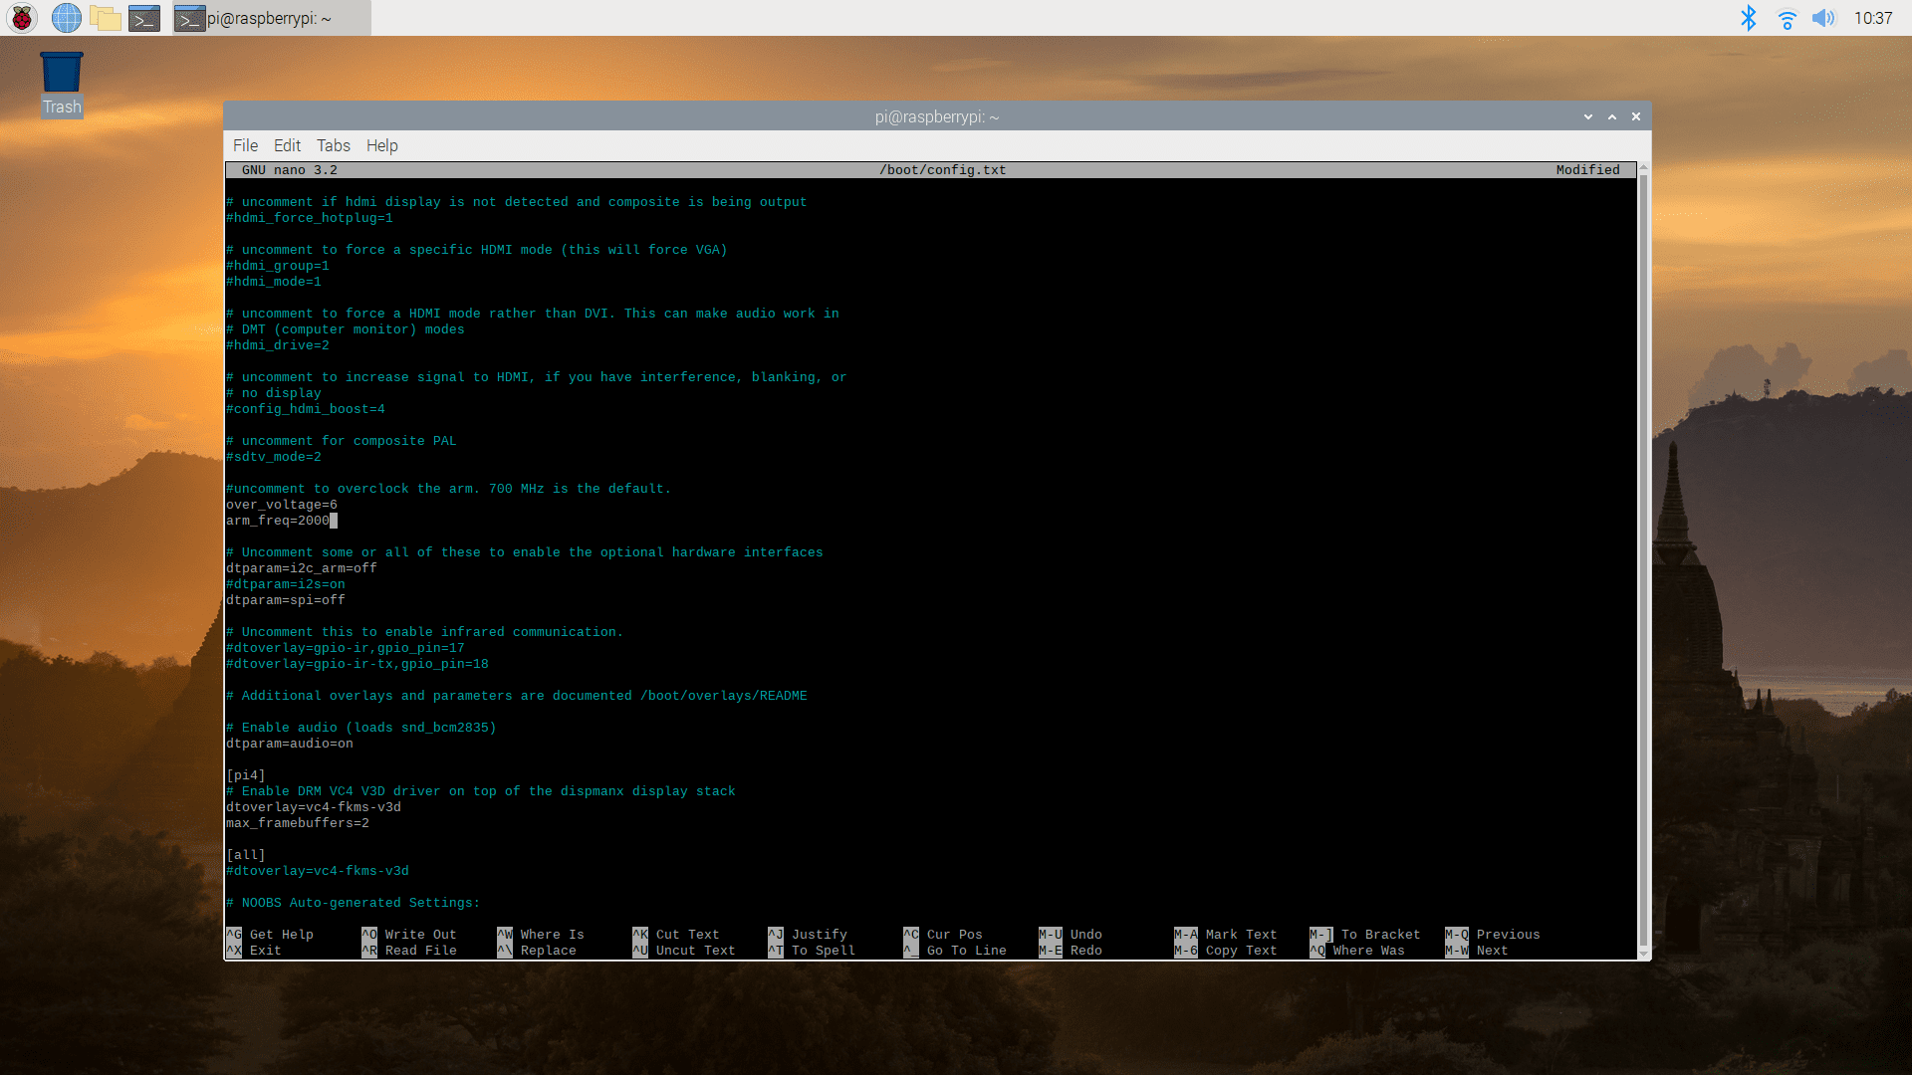The width and height of the screenshot is (1912, 1075).
Task: Open the Wi-Fi network tray icon
Action: (x=1787, y=18)
